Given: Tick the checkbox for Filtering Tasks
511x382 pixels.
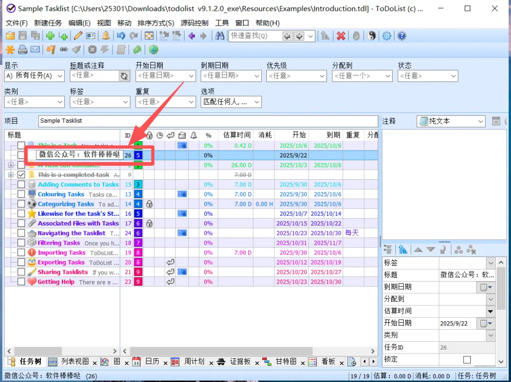Looking at the screenshot, I should (x=21, y=243).
